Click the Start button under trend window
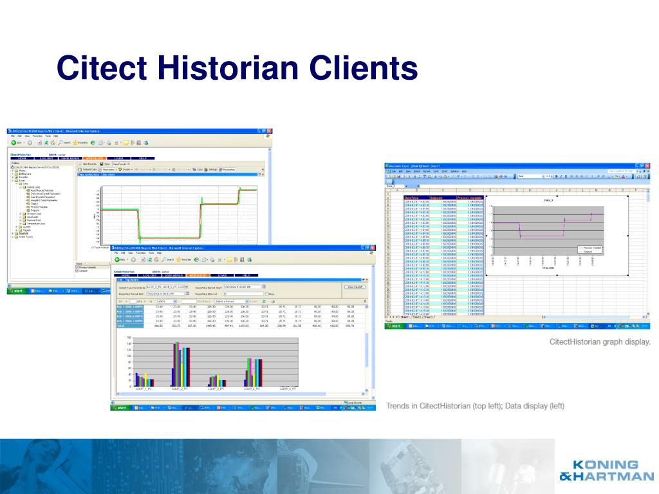This screenshot has width=659, height=494. [17, 291]
